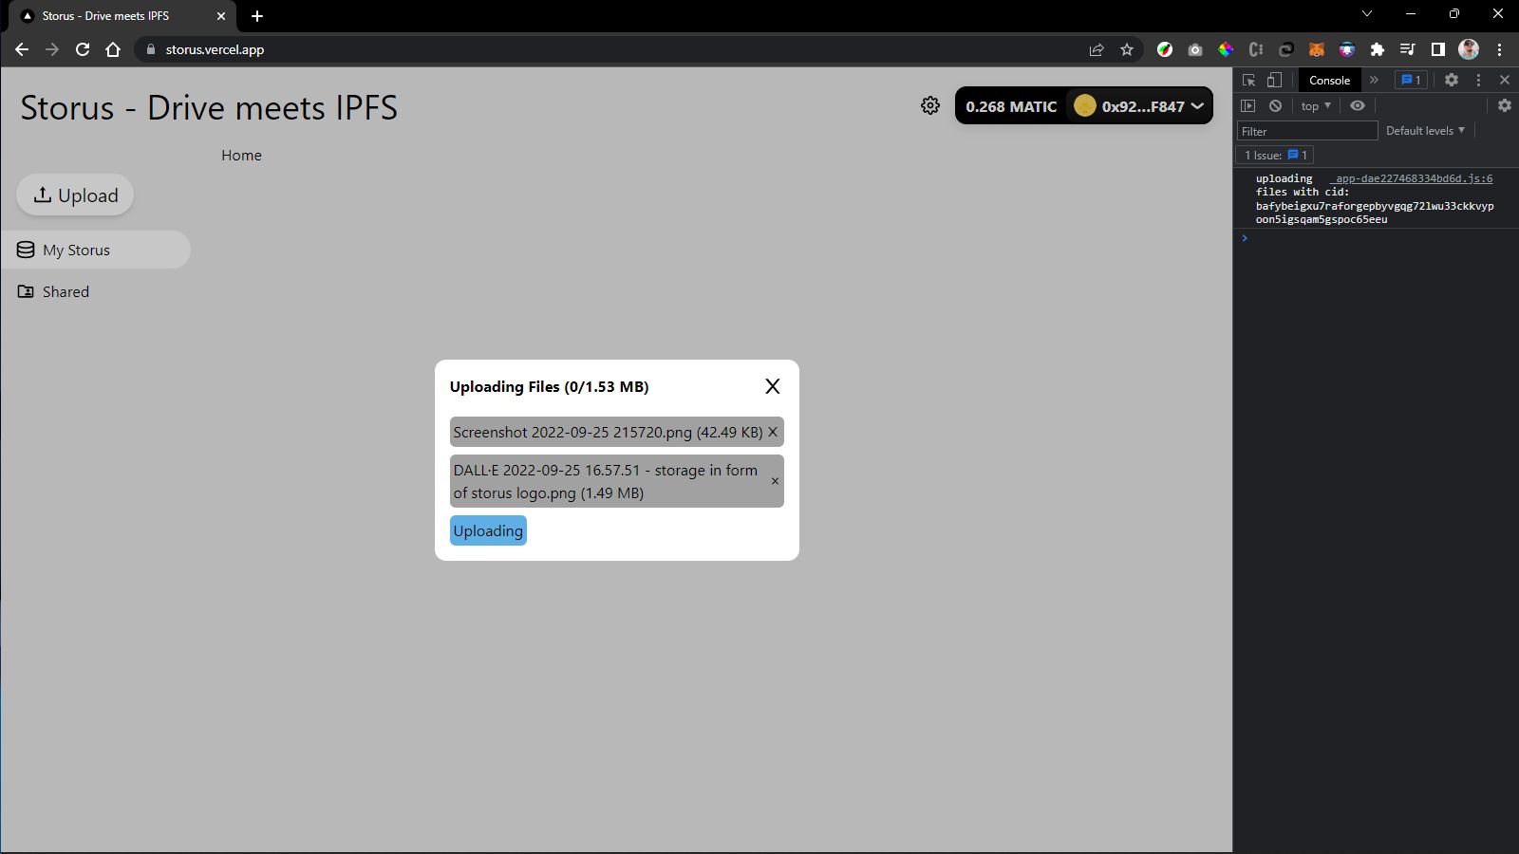Click the Upload button in Storus sidebar
This screenshot has height=854, width=1519.
tap(75, 195)
